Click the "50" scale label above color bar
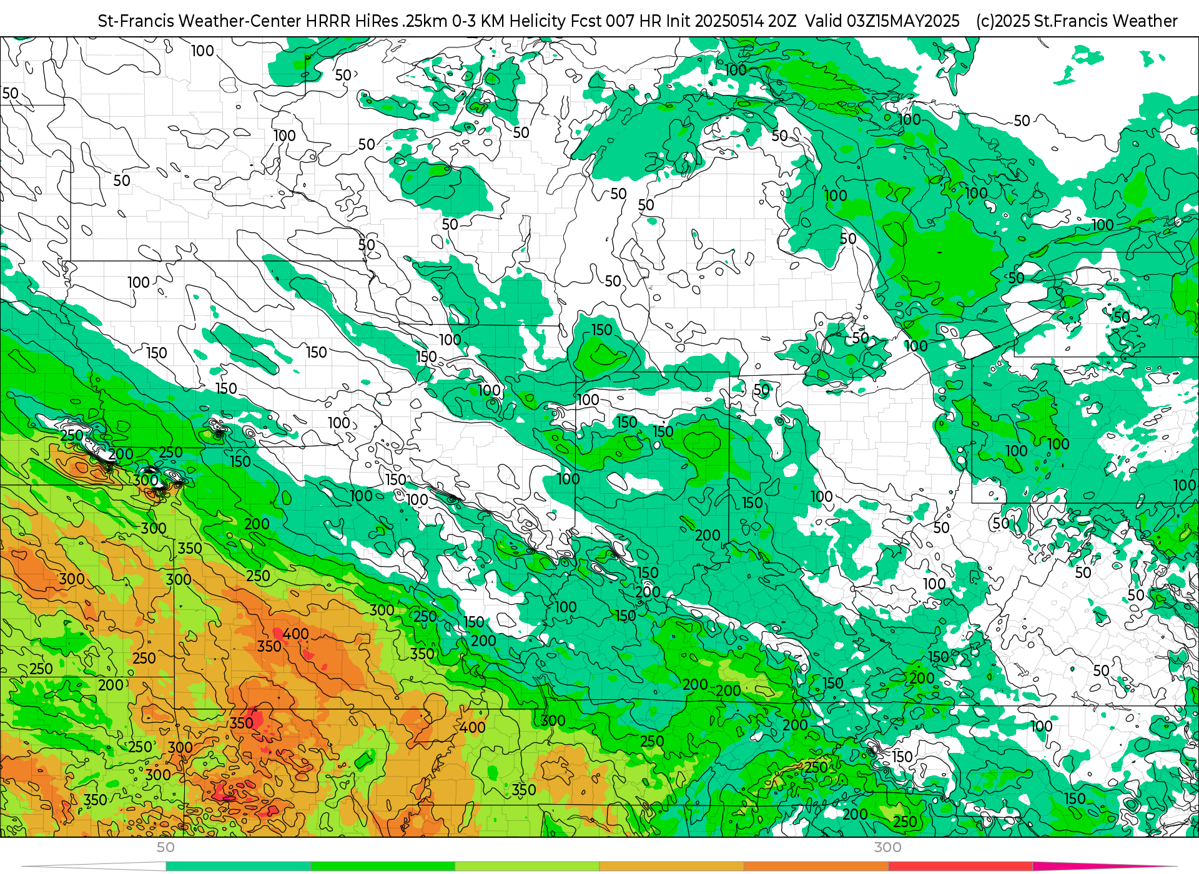1199x874 pixels. (165, 847)
